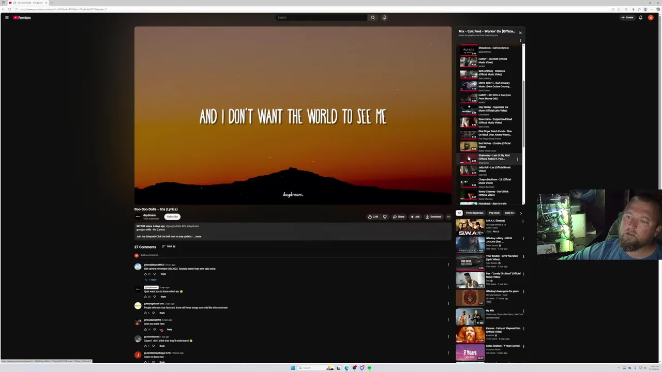Select the All filter chip
Image resolution: width=662 pixels, height=372 pixels.
(x=459, y=213)
